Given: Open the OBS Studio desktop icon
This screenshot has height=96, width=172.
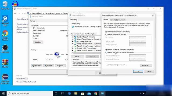Looking at the screenshot, I should (x=5, y=49).
